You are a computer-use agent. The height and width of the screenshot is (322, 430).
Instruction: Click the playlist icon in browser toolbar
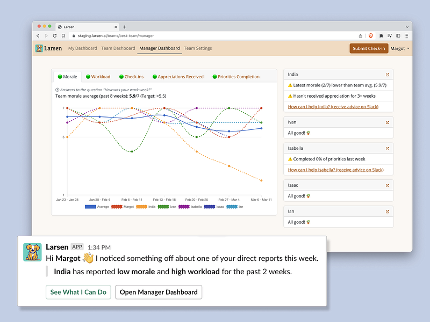(389, 35)
